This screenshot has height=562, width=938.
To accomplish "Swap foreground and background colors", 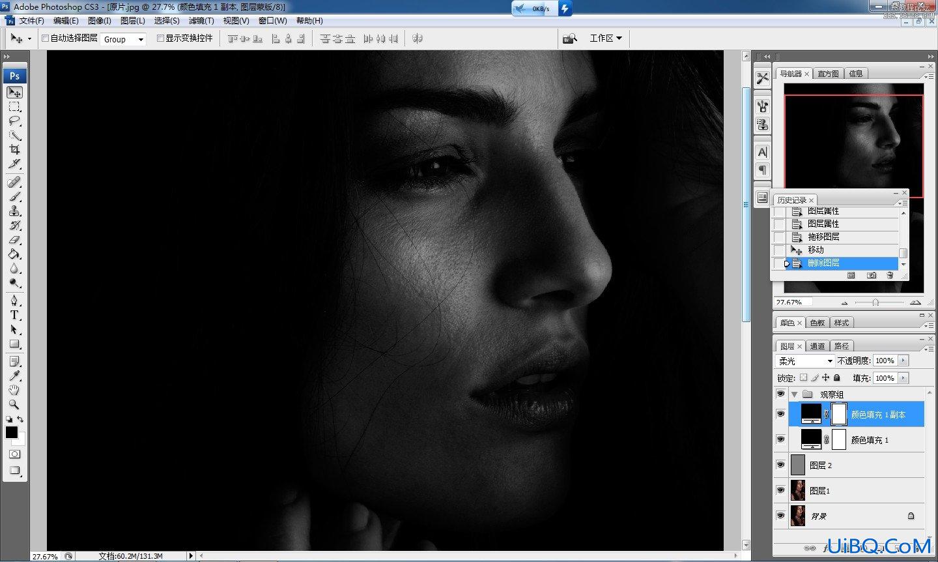I will point(20,419).
